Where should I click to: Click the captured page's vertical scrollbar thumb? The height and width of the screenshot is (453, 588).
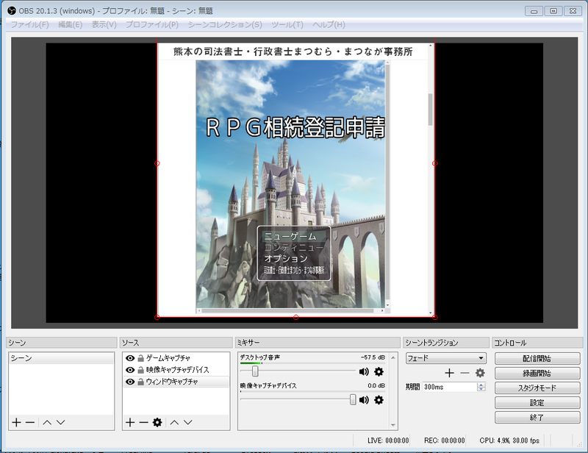tap(430, 110)
